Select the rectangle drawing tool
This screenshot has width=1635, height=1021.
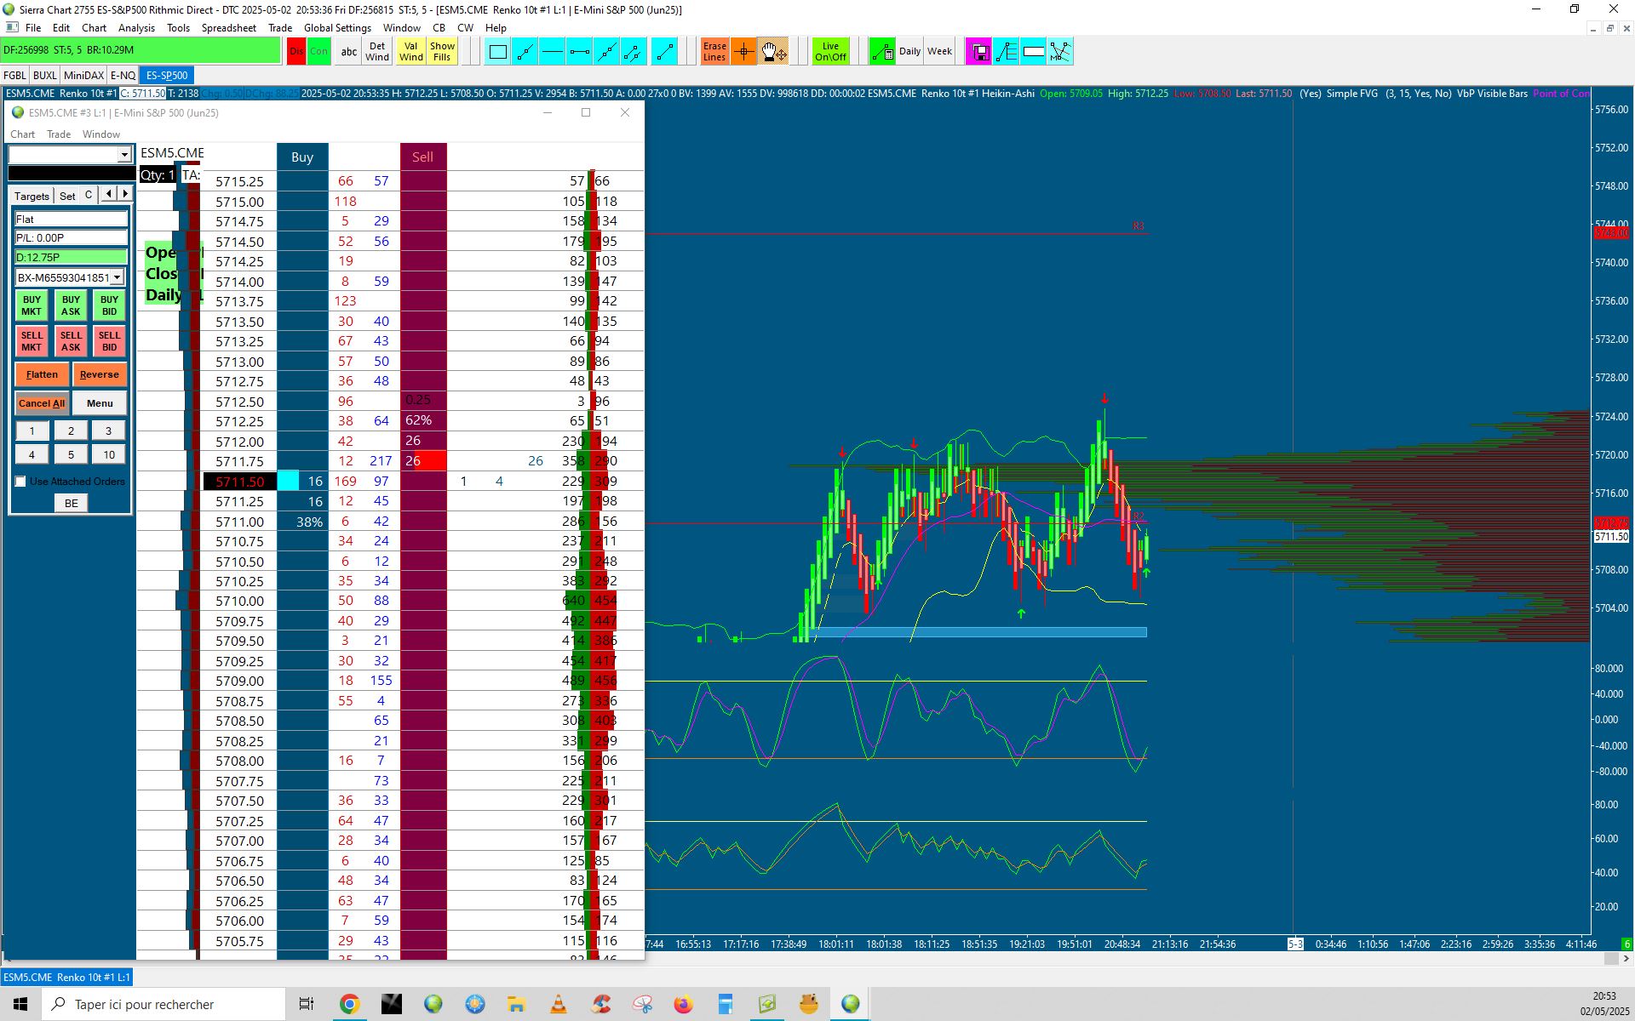[x=498, y=53]
